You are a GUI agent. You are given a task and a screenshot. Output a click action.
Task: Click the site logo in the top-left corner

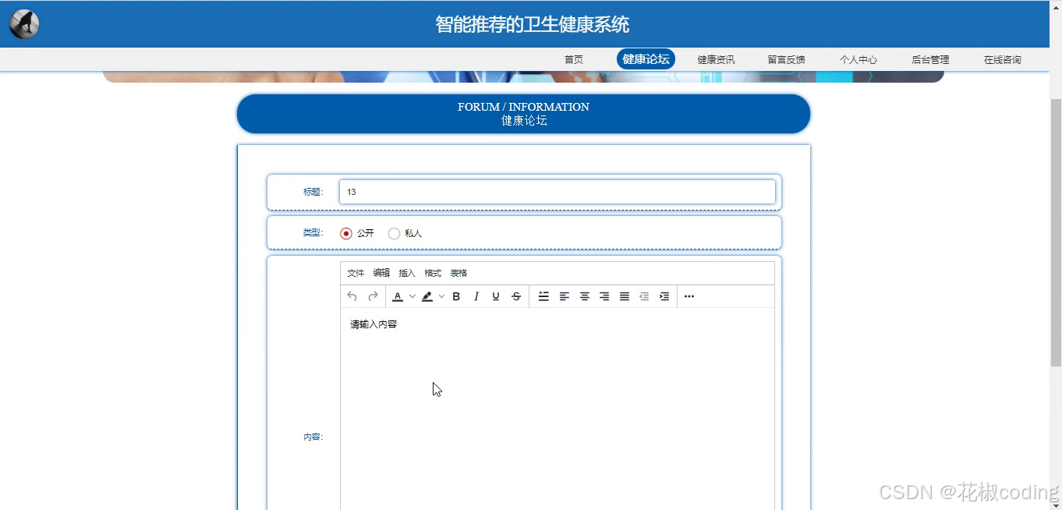[23, 23]
